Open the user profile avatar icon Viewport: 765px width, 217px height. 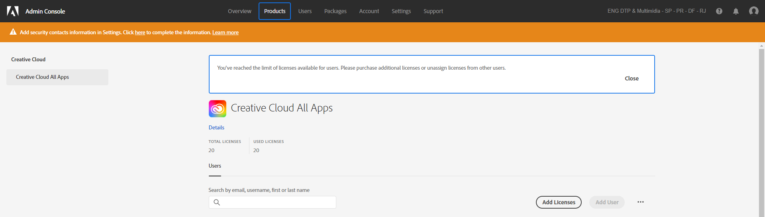pyautogui.click(x=753, y=11)
